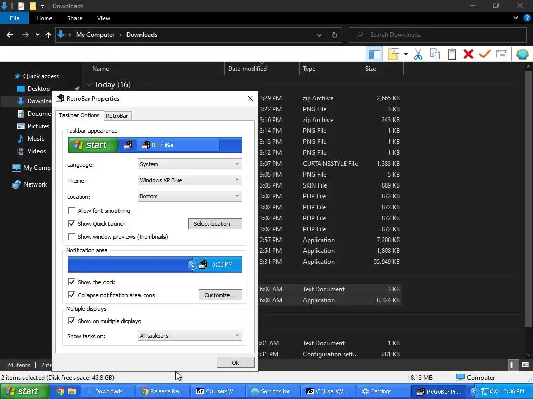Image resolution: width=533 pixels, height=399 pixels.
Task: Toggle the navigation pane layout icon
Action: pos(374,54)
